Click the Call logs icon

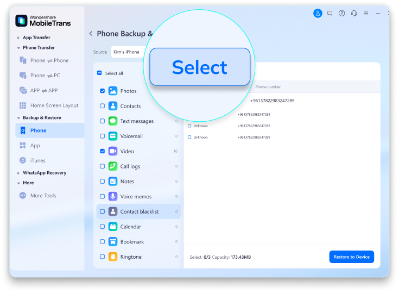tap(113, 166)
